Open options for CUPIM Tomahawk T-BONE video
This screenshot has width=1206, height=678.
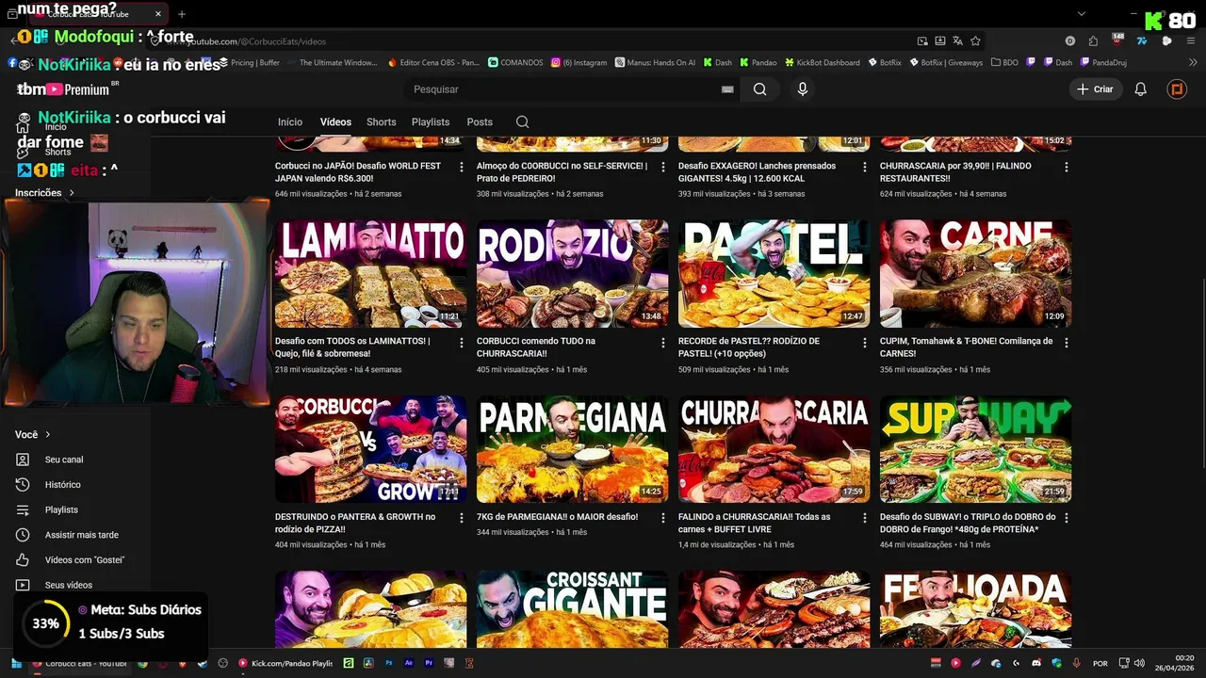(1067, 343)
